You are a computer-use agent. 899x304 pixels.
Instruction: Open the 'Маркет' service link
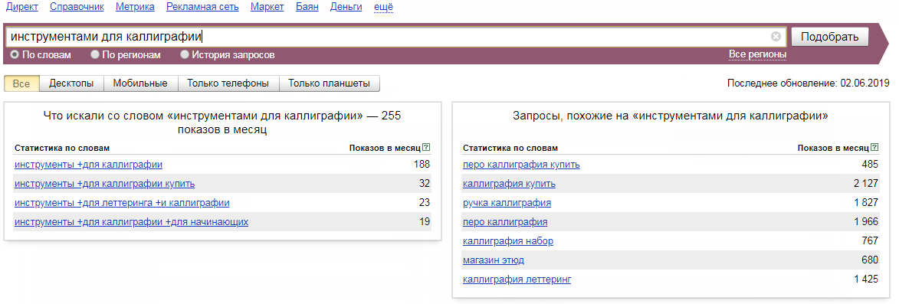pyautogui.click(x=267, y=7)
